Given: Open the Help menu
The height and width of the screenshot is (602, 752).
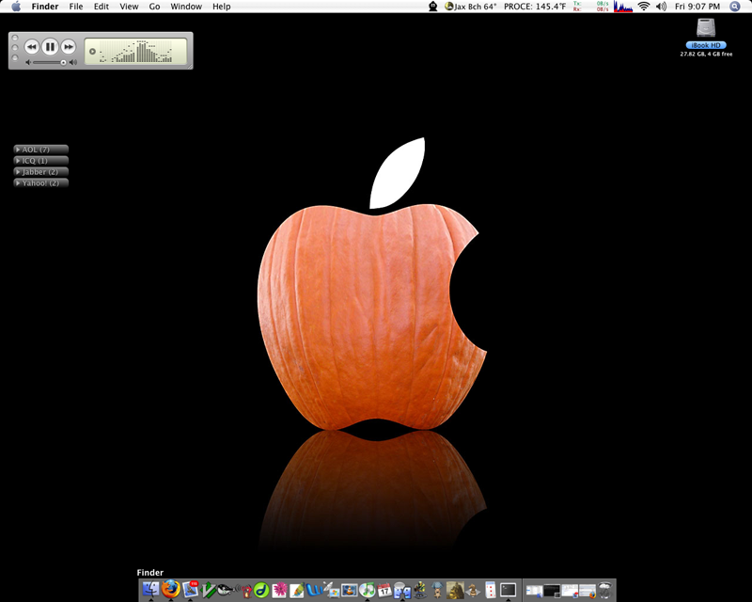Looking at the screenshot, I should pos(222,7).
